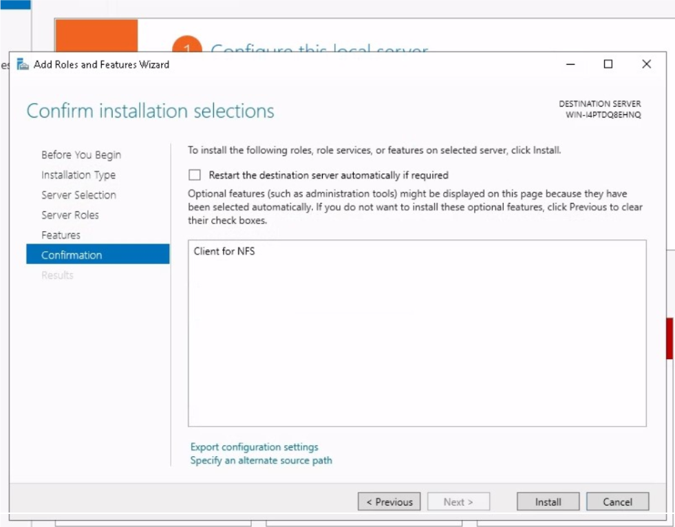Navigate to the Server Roles step
The image size is (675, 527).
(70, 215)
